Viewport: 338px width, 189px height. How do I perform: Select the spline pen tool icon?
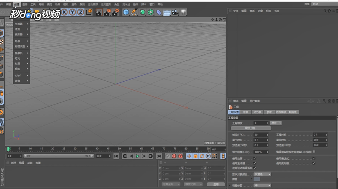tap(134, 12)
